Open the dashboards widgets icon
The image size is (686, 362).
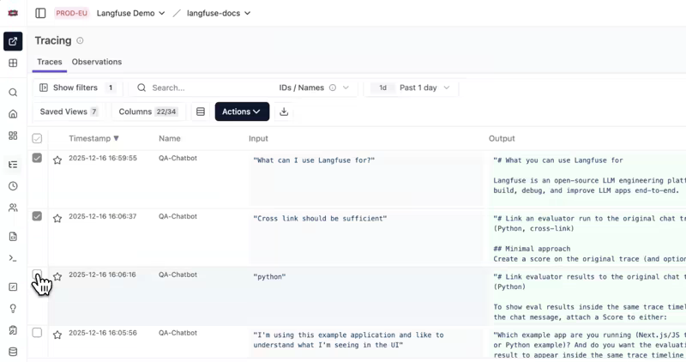[13, 136]
